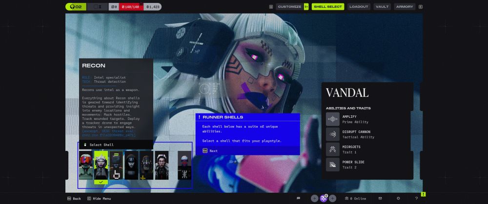The image size is (488, 204).
Task: Hide the menu using Hide Menu
Action: click(x=99, y=198)
